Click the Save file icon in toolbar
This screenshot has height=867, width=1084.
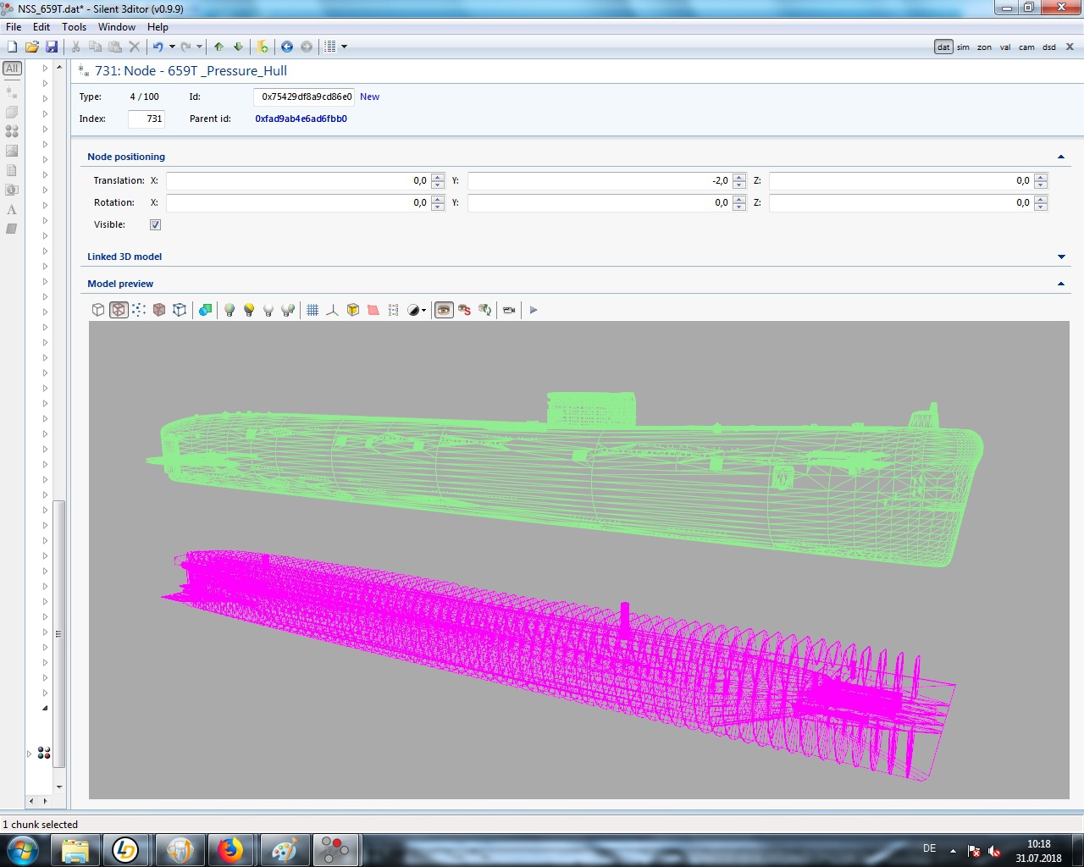tap(52, 47)
